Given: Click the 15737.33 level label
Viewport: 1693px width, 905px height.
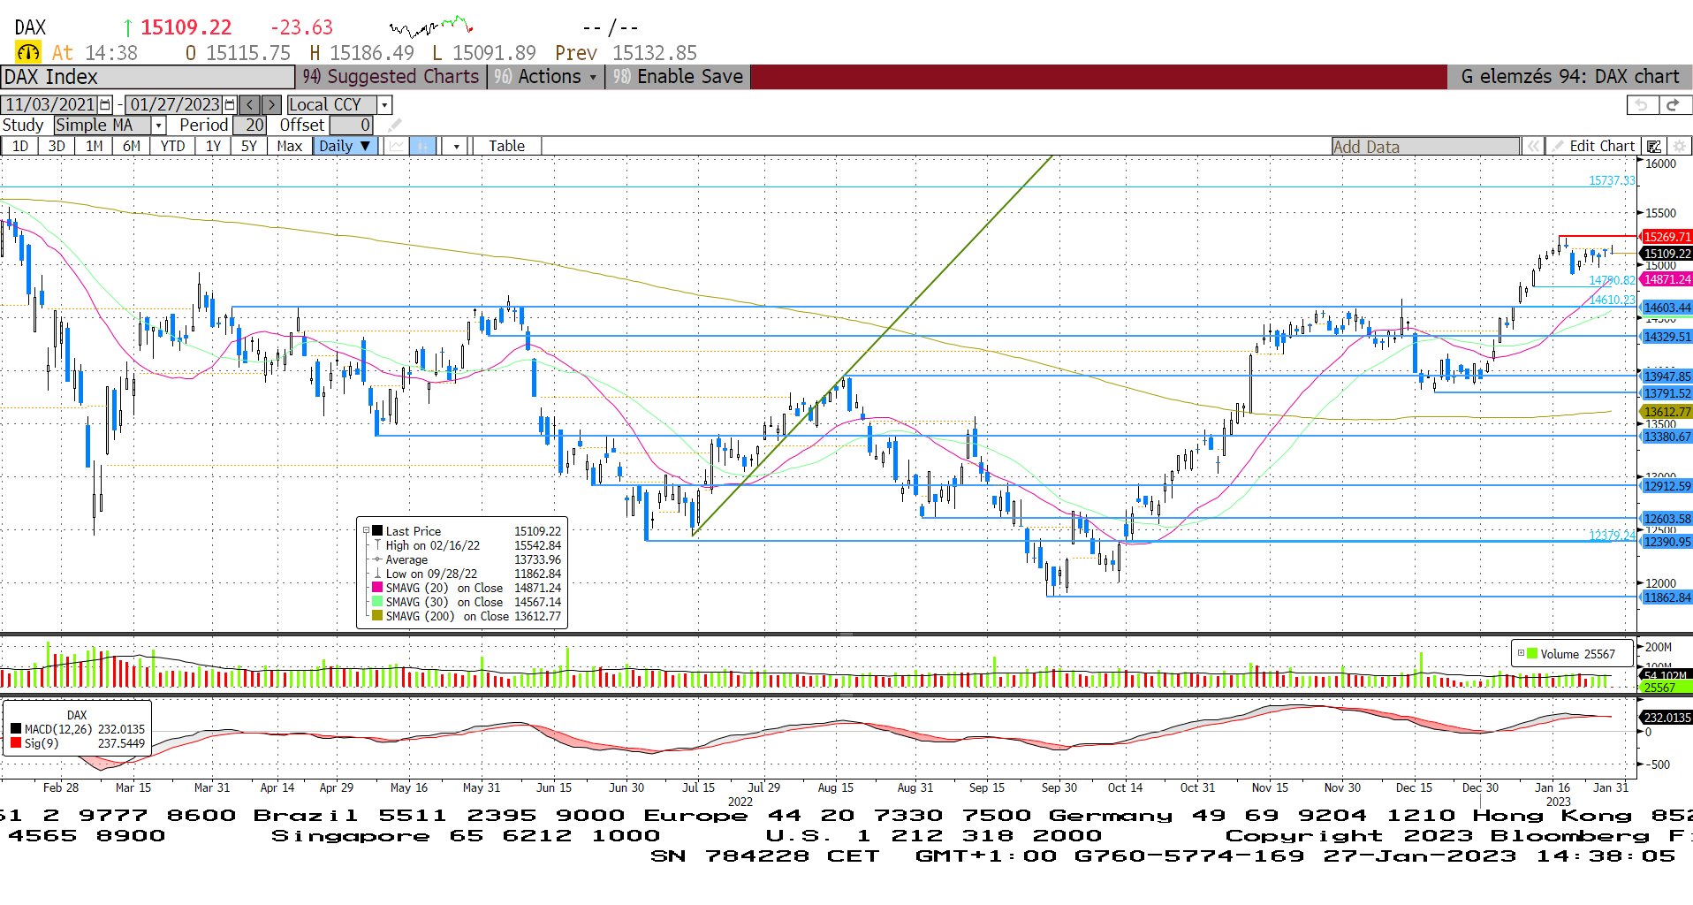Looking at the screenshot, I should 1612,180.
